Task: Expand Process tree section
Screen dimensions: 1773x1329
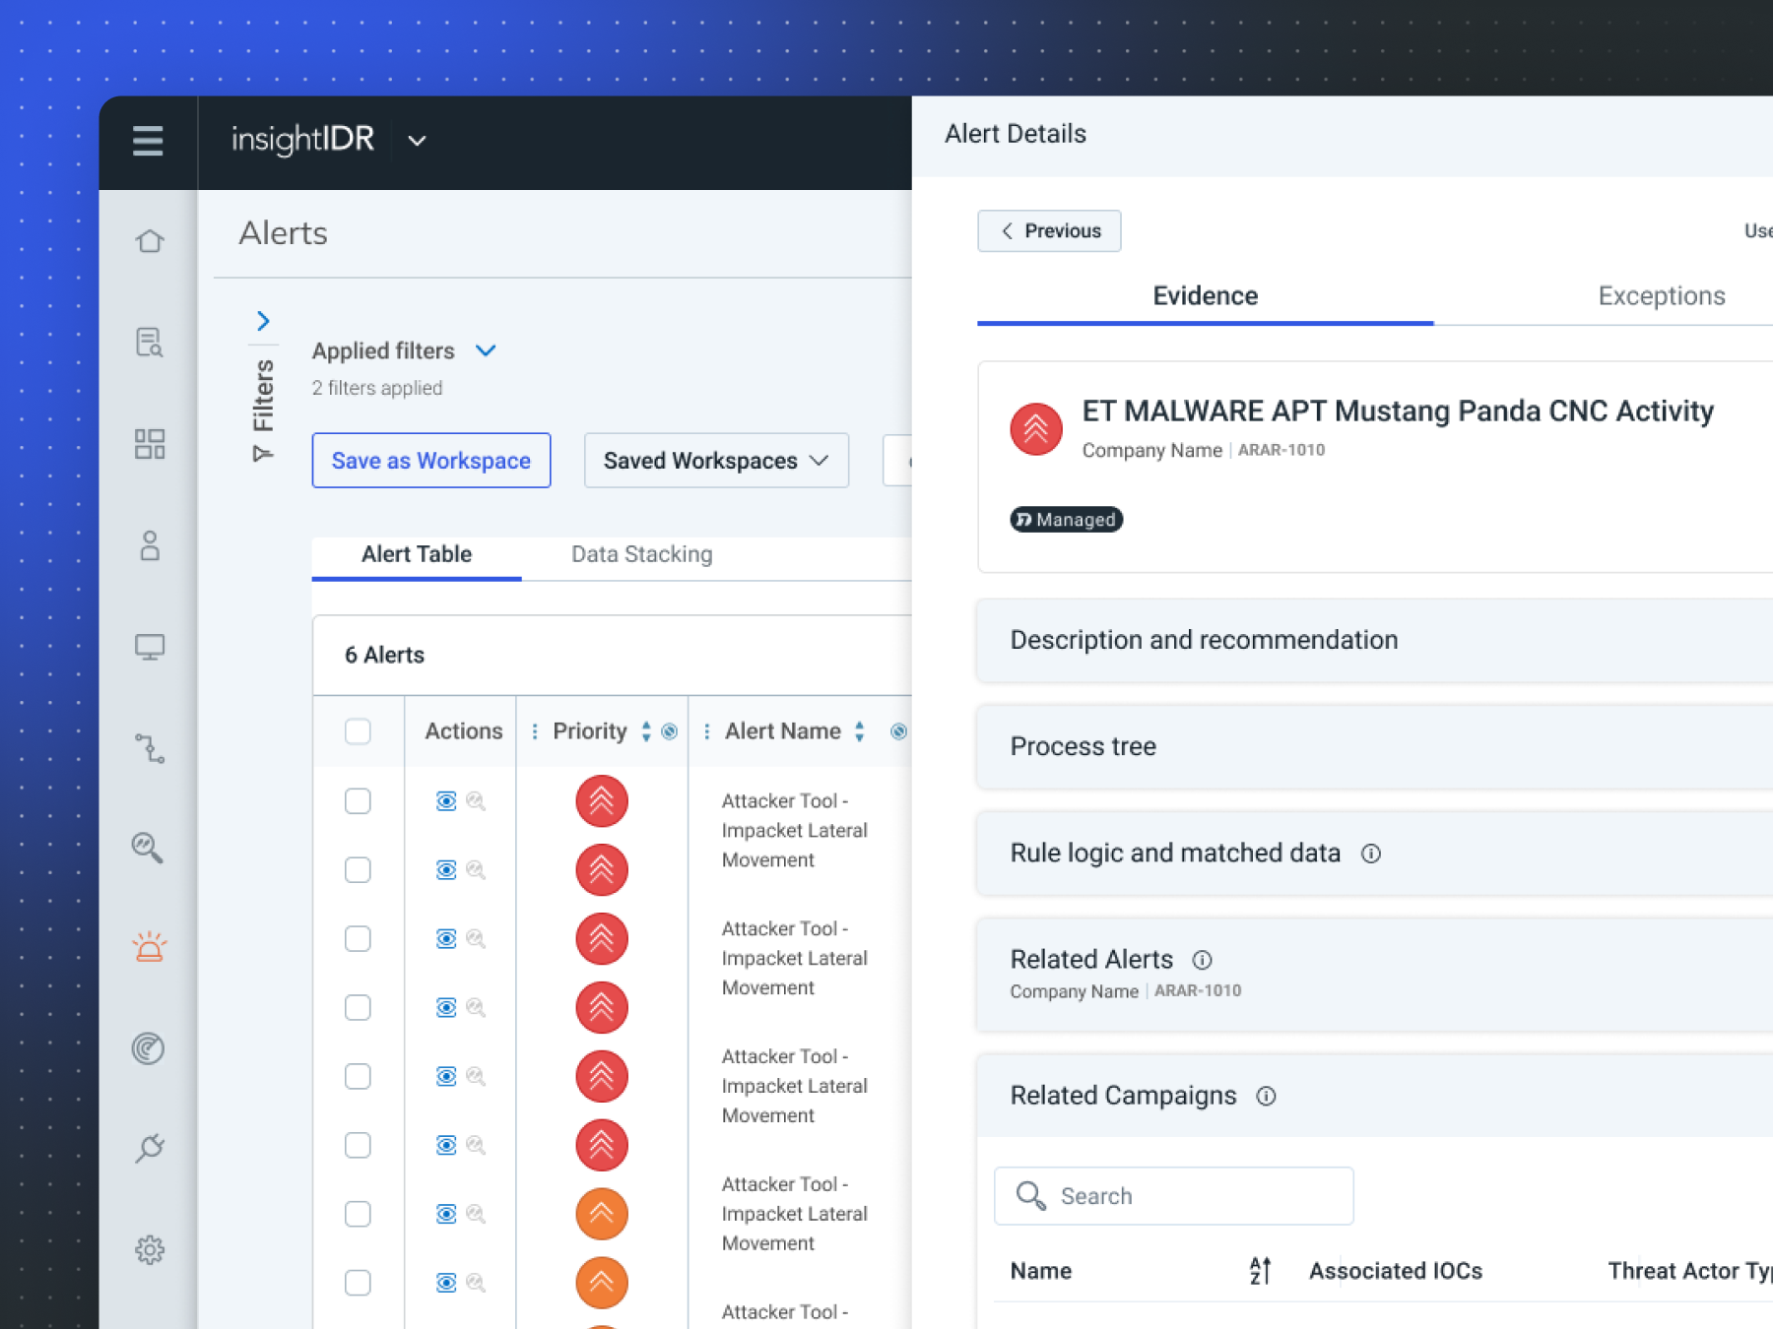Action: pyautogui.click(x=1374, y=747)
